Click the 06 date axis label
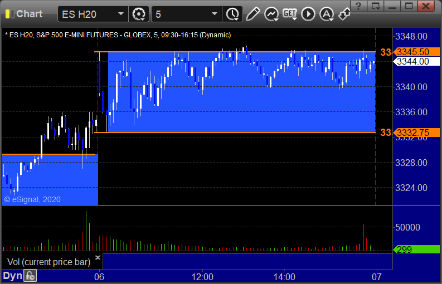Screen dimensions: 442x284 point(99,277)
